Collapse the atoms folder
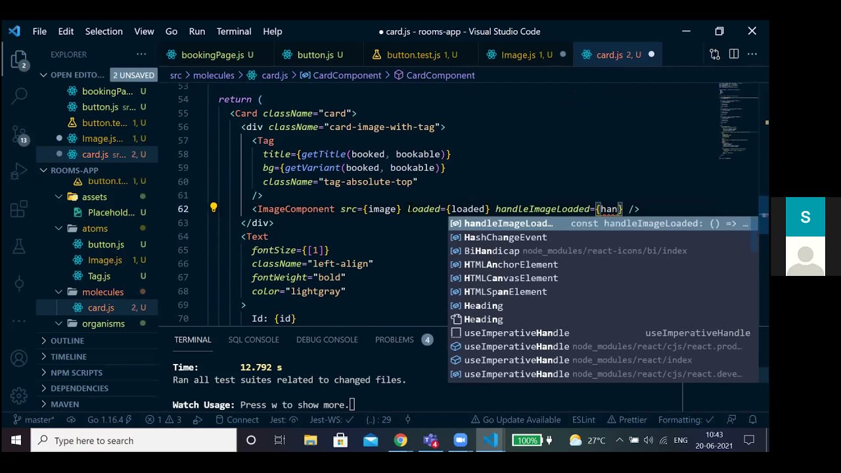This screenshot has width=841, height=473. pos(58,228)
